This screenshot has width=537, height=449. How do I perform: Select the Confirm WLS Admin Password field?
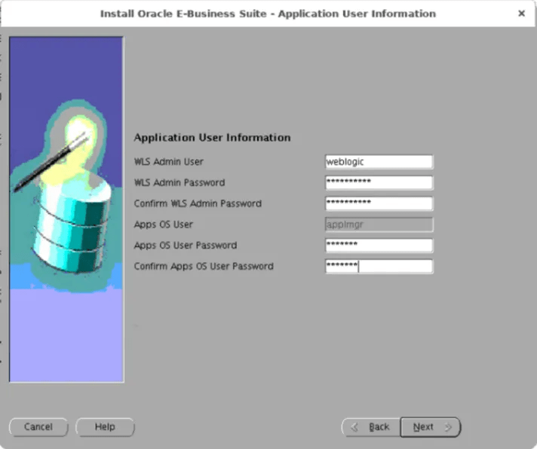[x=379, y=204]
